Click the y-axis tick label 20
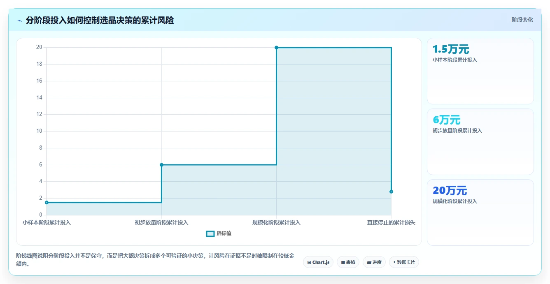 39,47
